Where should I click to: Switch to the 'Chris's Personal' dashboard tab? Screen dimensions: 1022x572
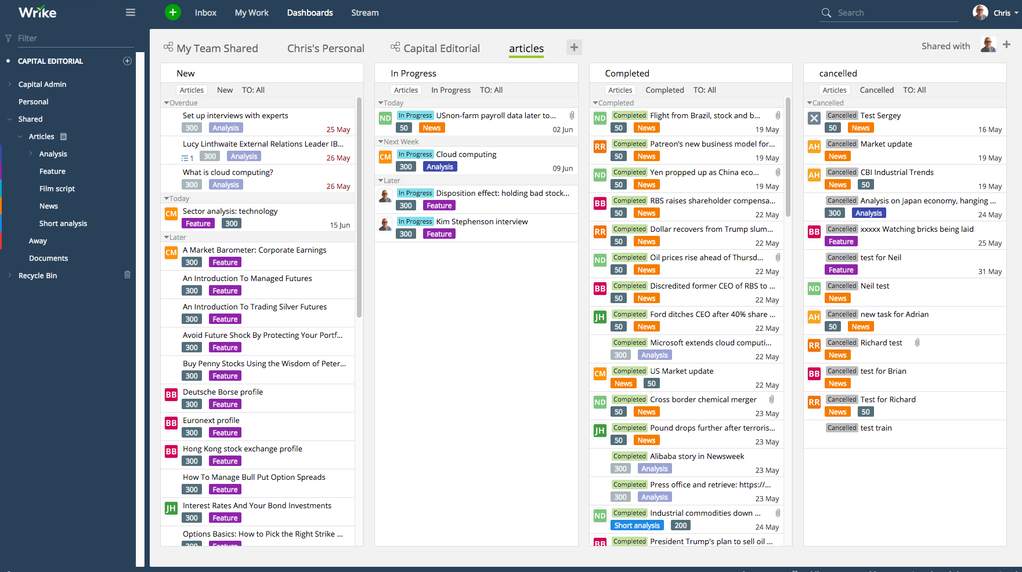tap(326, 48)
